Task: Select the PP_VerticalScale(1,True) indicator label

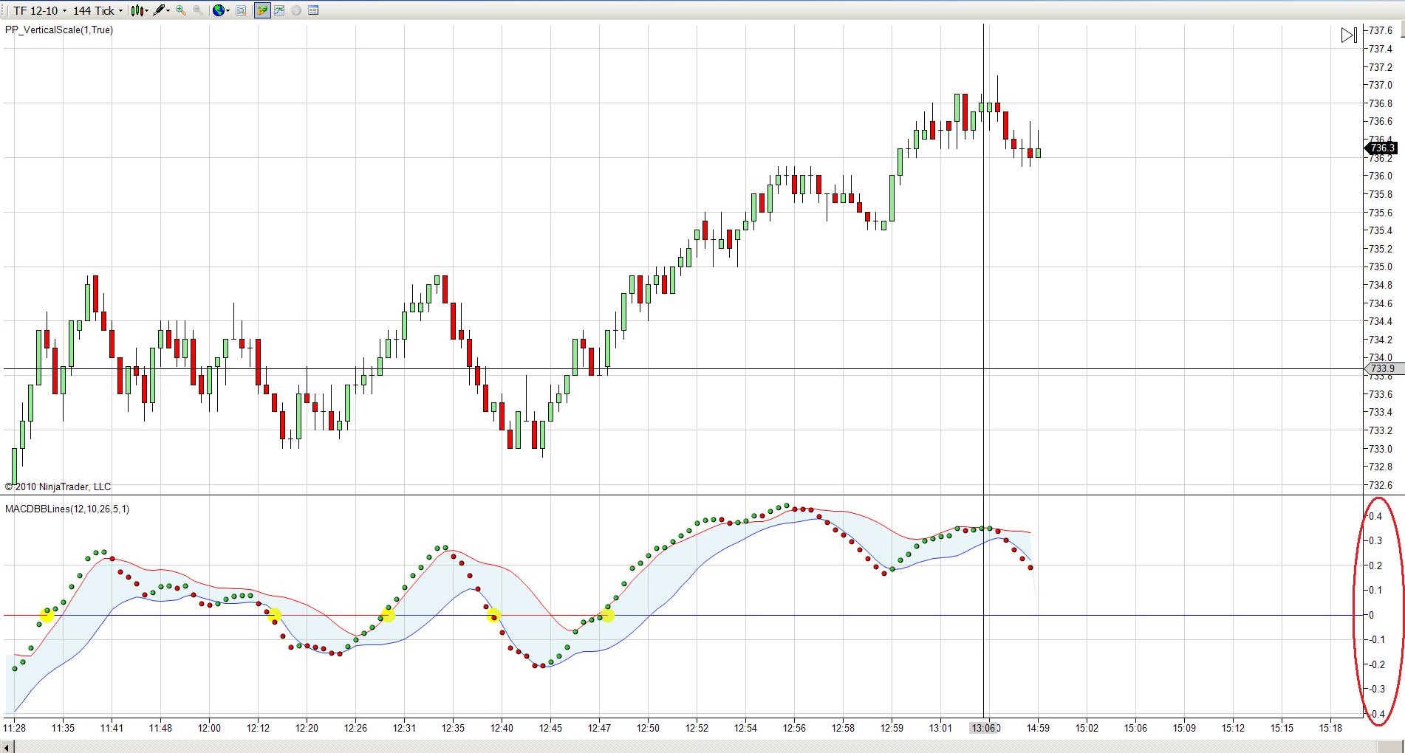Action: 59,30
